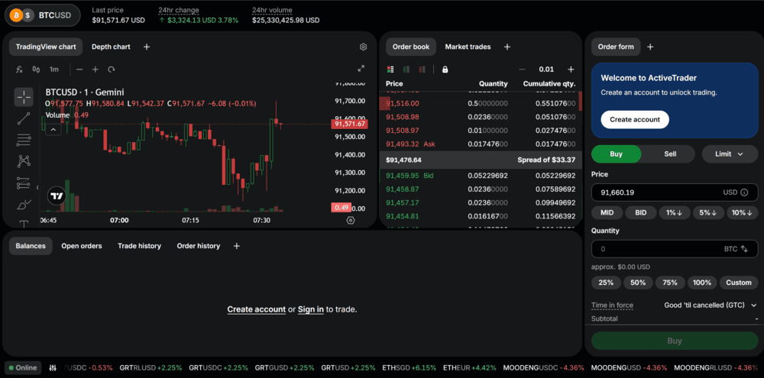Increase the order book price grouping from 0.01
Image resolution: width=764 pixels, height=378 pixels.
click(571, 69)
